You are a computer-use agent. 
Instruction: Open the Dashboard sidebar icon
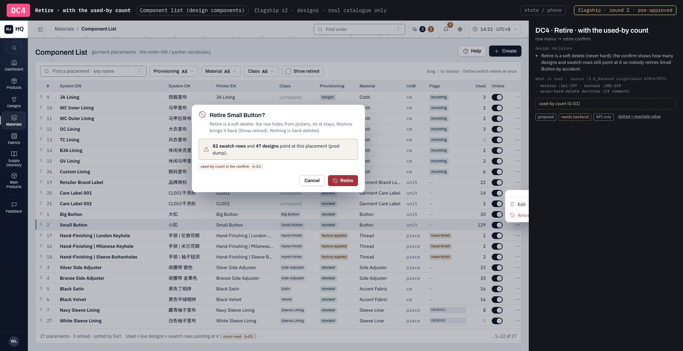(x=14, y=65)
